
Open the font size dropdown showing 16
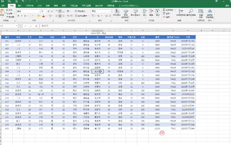pos(46,11)
